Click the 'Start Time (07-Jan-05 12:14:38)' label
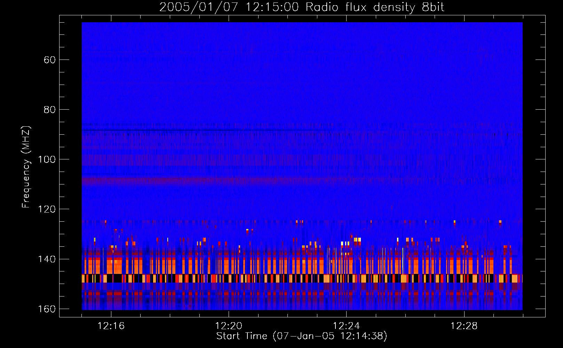 click(302, 336)
